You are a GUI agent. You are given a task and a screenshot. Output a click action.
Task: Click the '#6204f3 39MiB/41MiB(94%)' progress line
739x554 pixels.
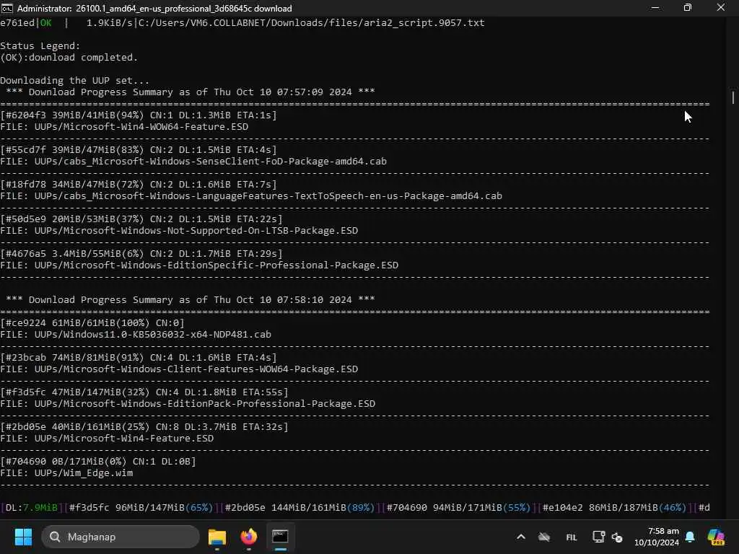tap(139, 115)
